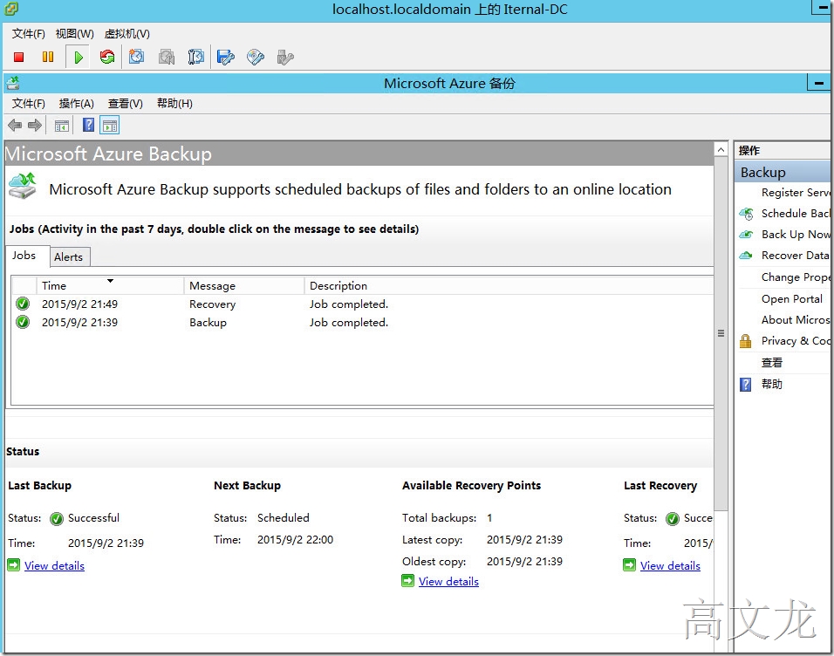Open the 文件(F) menu of the VM console
This screenshot has height=656, width=834.
coord(28,33)
